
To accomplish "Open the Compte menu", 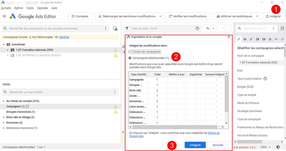I will pyautogui.click(x=6, y=8).
